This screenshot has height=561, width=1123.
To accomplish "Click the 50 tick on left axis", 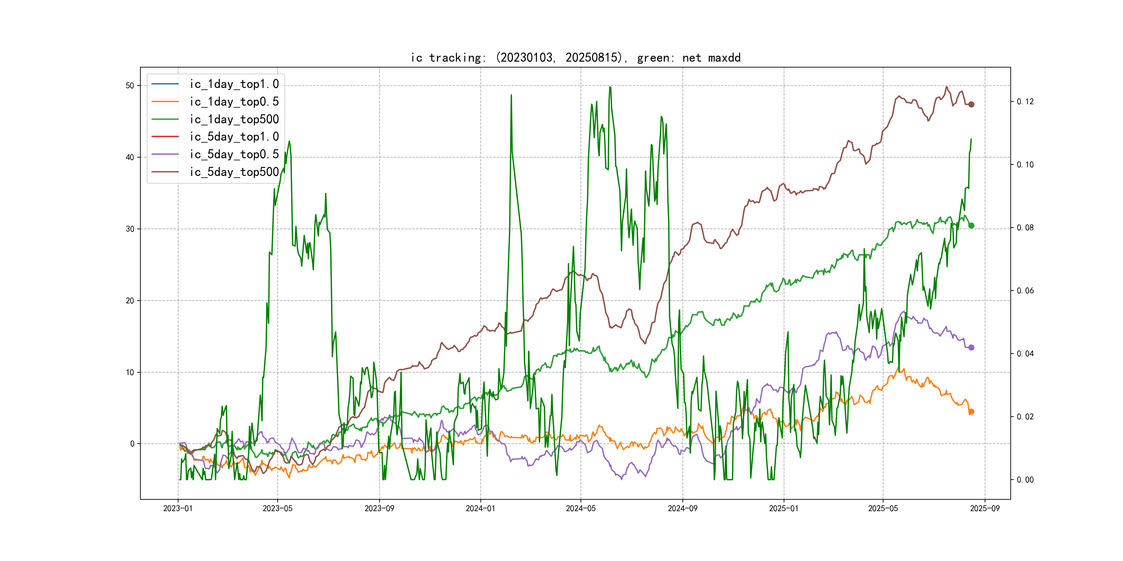I will [x=130, y=86].
